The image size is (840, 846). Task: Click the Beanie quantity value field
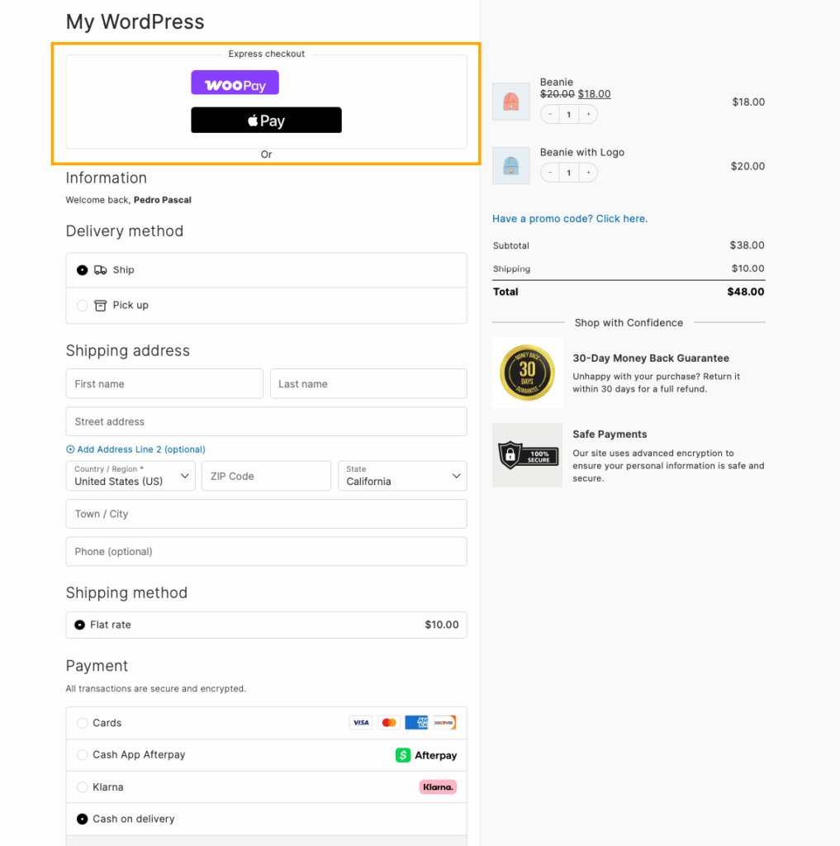tap(568, 114)
